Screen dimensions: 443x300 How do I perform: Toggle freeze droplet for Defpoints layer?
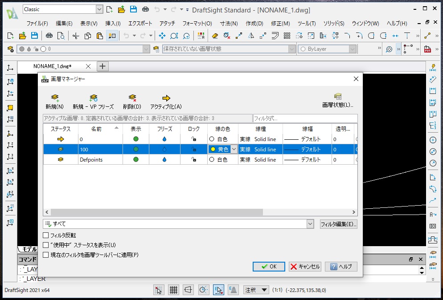click(164, 159)
